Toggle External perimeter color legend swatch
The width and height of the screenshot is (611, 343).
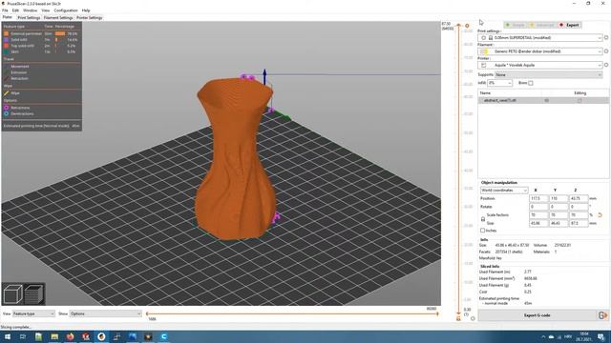point(7,33)
